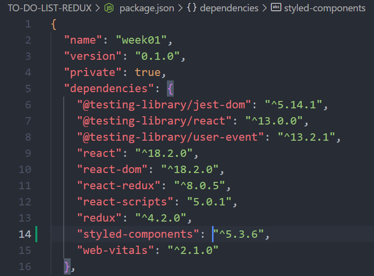
Task: Click "@testing-library/user-event" key
Action: (170, 137)
